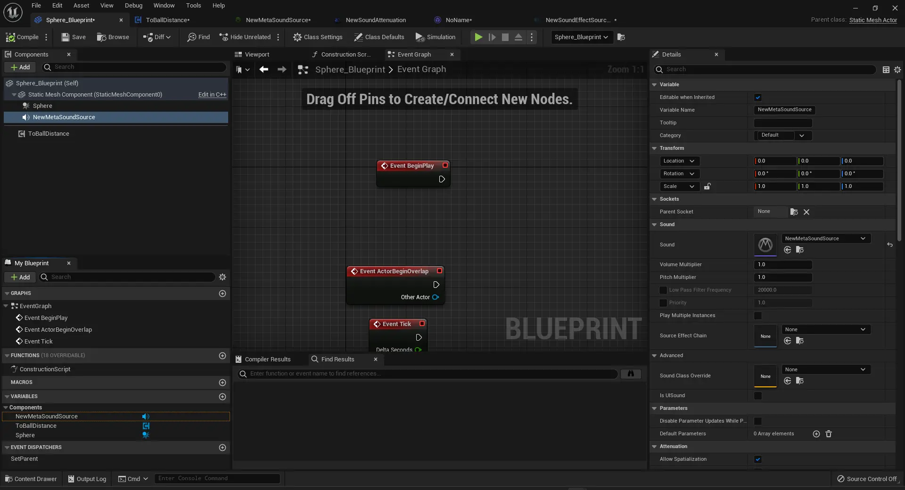This screenshot has height=490, width=905.
Task: Open the Debug menu
Action: click(x=133, y=6)
